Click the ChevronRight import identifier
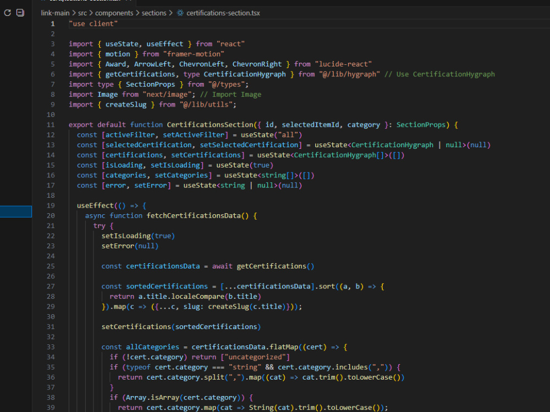The width and height of the screenshot is (550, 412). [257, 64]
